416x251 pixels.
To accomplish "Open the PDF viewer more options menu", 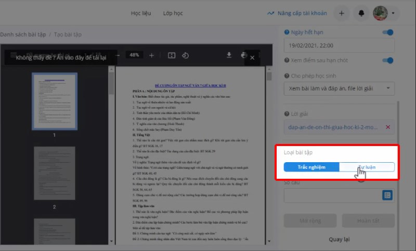I will (x=259, y=55).
